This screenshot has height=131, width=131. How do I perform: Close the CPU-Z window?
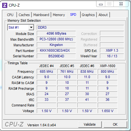pyautogui.click(x=121, y=4)
